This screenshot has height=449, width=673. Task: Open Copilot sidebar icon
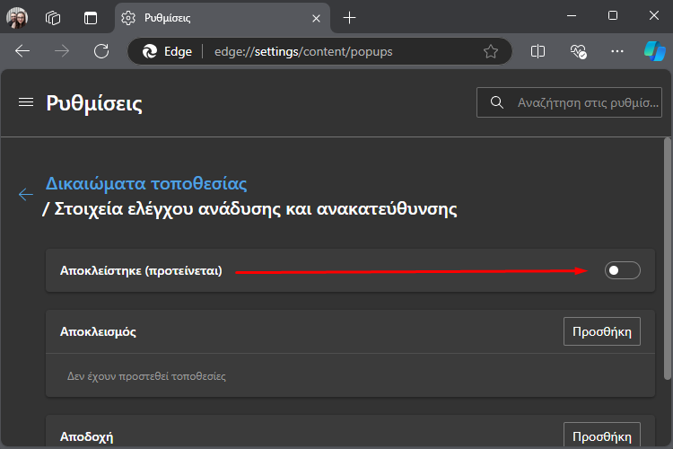point(654,51)
